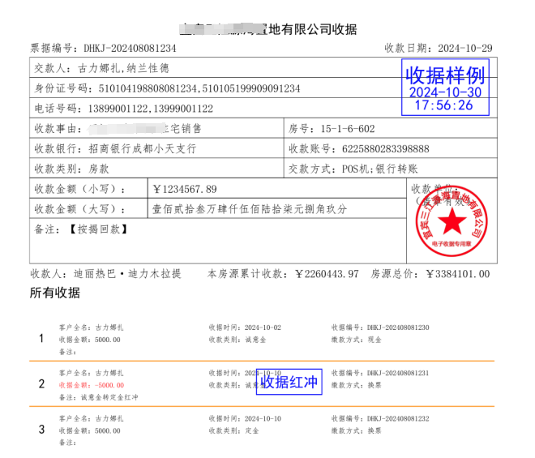
Task: Select remark 诚意金转定金红冲
Action: coord(109,397)
